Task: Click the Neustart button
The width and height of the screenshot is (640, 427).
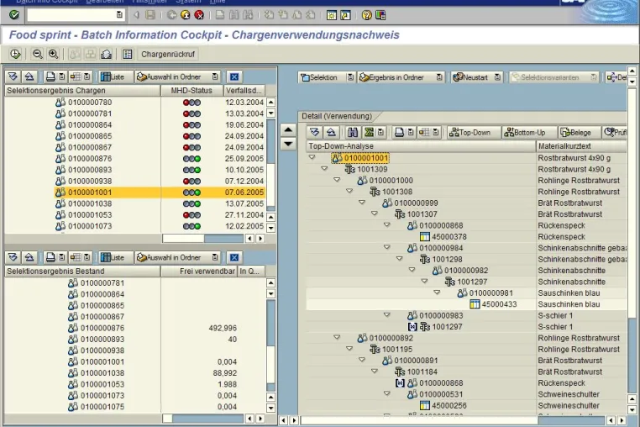Action: (470, 77)
